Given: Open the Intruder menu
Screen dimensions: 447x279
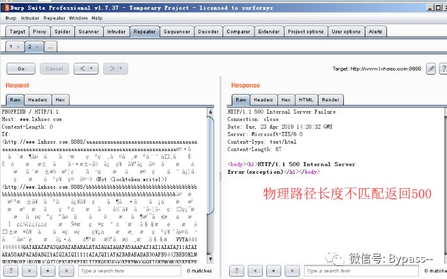Looking at the screenshot, I should [x=30, y=18].
